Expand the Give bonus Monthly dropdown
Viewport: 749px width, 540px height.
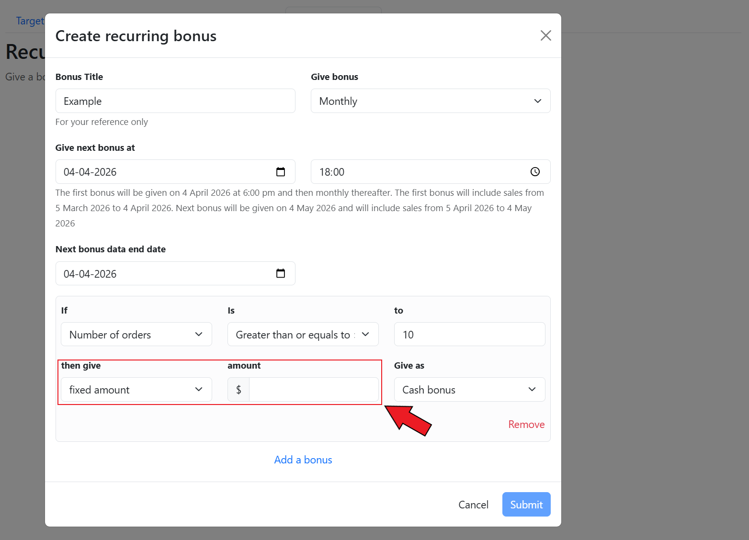pyautogui.click(x=430, y=101)
